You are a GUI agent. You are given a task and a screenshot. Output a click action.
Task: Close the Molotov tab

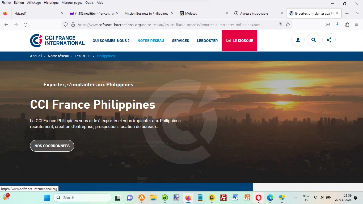coord(227,13)
